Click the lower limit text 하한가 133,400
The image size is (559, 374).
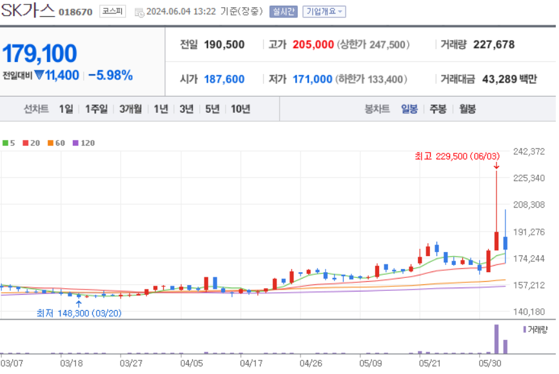(x=371, y=79)
